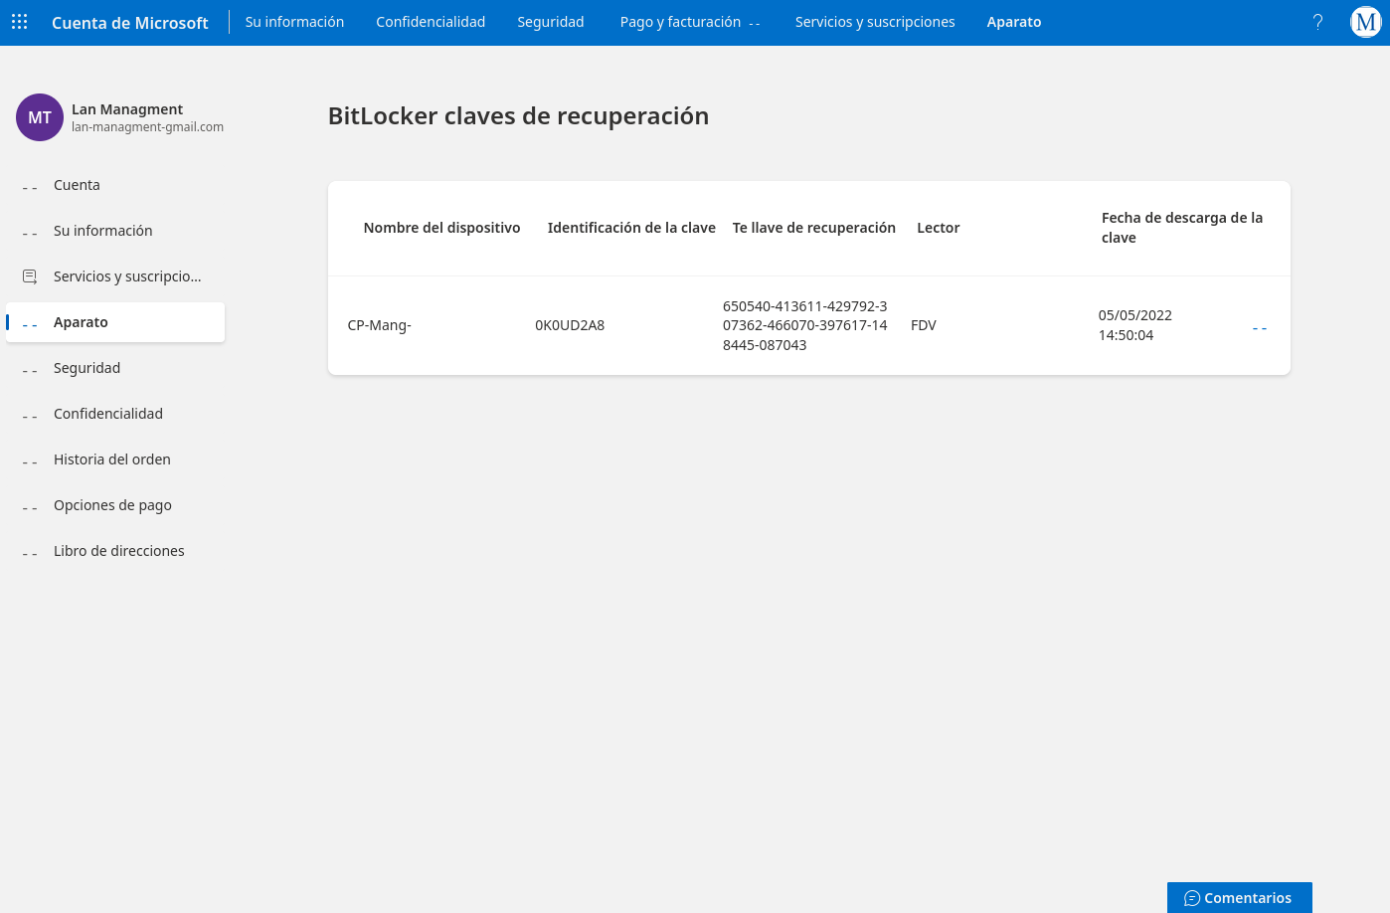Viewport: 1390px width, 913px height.
Task: Click the lan-managment-gmail.com email text
Action: point(147,127)
